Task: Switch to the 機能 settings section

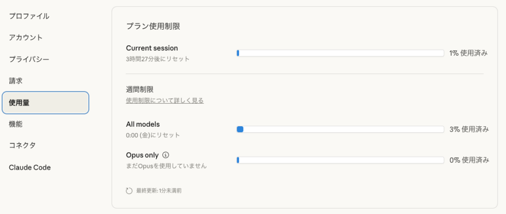Action: point(16,124)
